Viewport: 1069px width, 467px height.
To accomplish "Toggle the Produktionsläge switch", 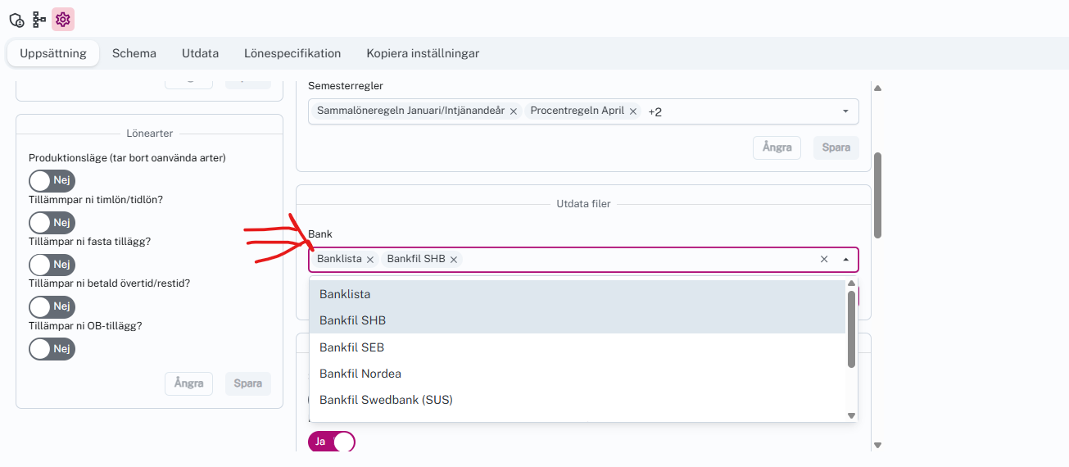I will (x=52, y=180).
